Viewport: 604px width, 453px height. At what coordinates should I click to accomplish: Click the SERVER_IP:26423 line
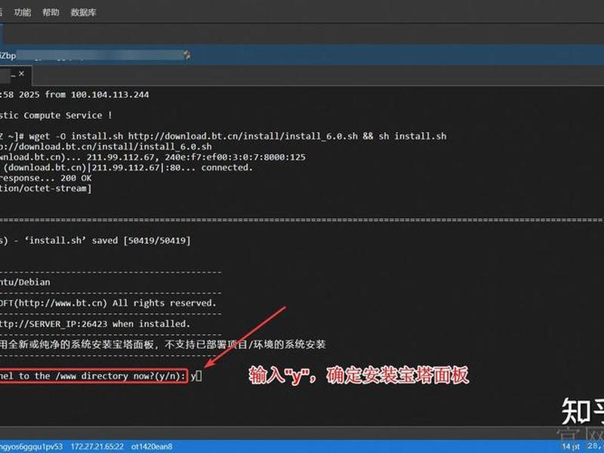95,324
